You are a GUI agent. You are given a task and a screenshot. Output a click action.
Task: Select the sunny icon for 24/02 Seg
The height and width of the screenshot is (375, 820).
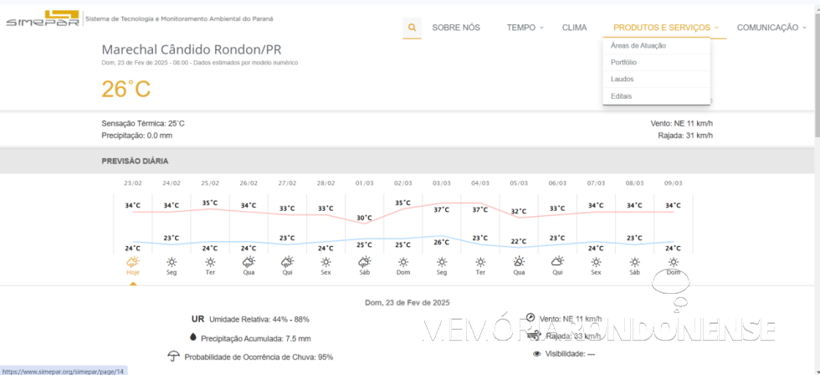tap(172, 262)
